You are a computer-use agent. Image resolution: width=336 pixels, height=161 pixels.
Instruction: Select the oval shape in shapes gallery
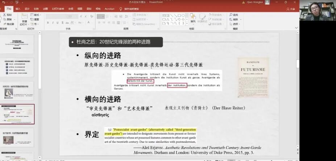183,16
